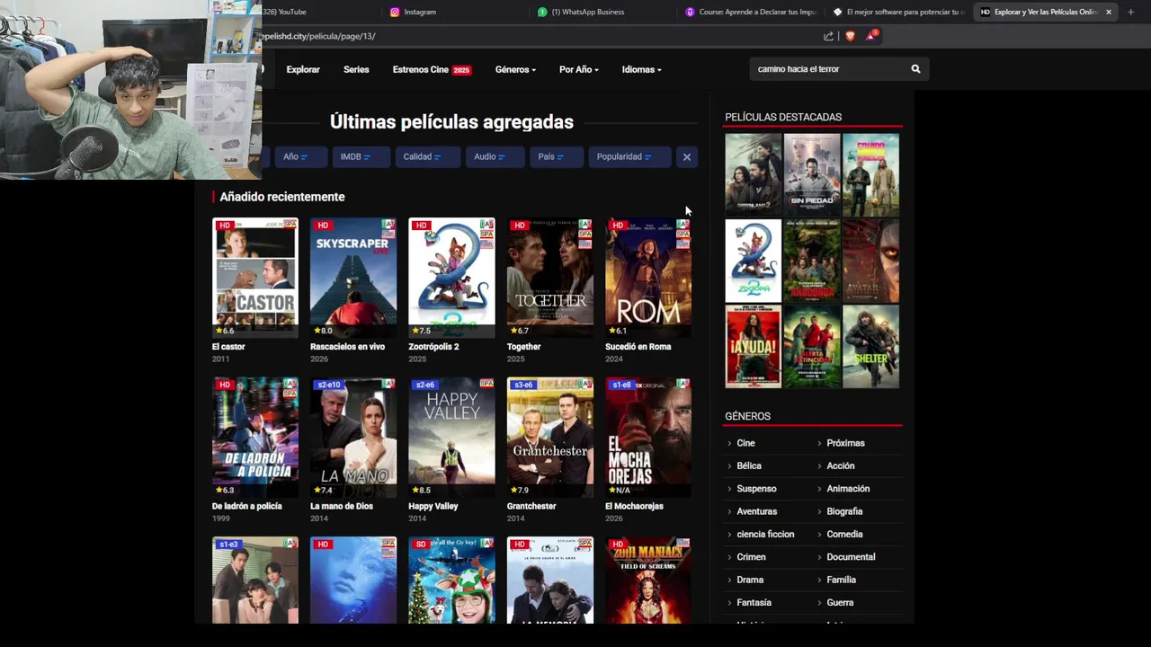Select the 'ciencia ficcion' genre link
The width and height of the screenshot is (1151, 647).
tap(765, 535)
